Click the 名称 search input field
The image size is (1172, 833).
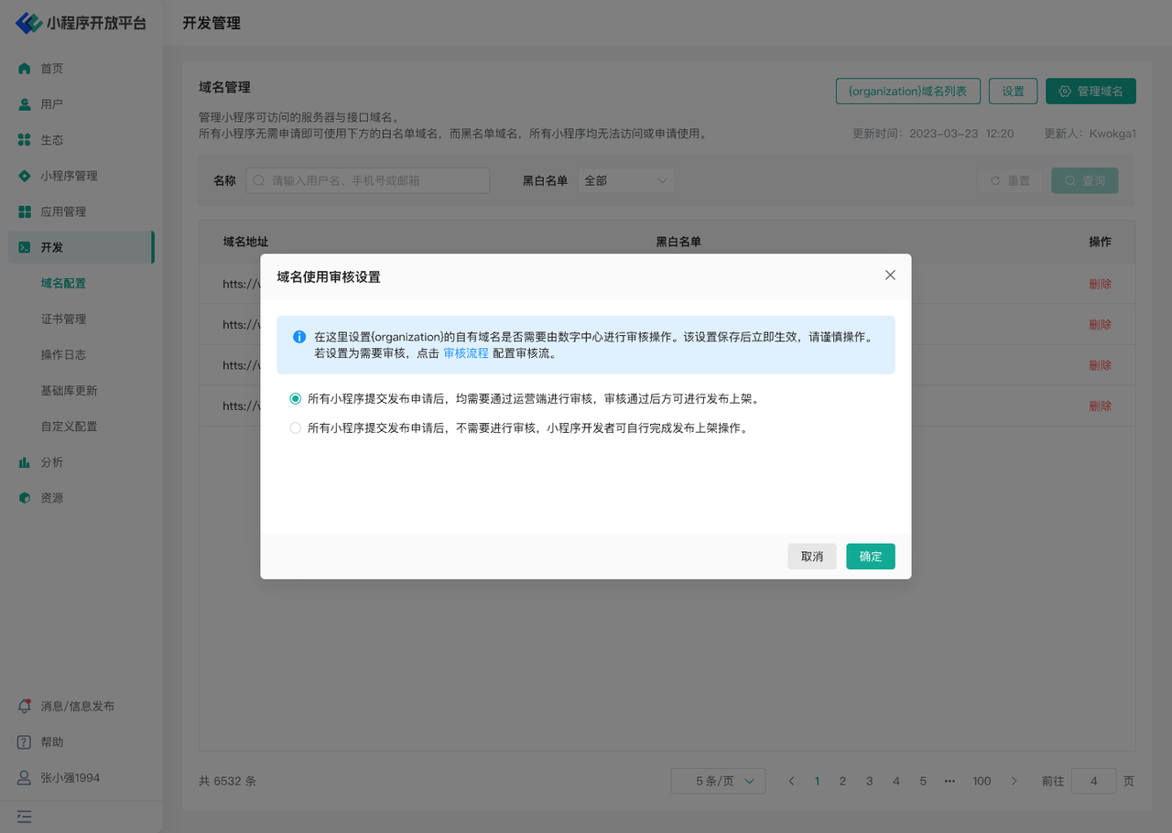pos(368,181)
